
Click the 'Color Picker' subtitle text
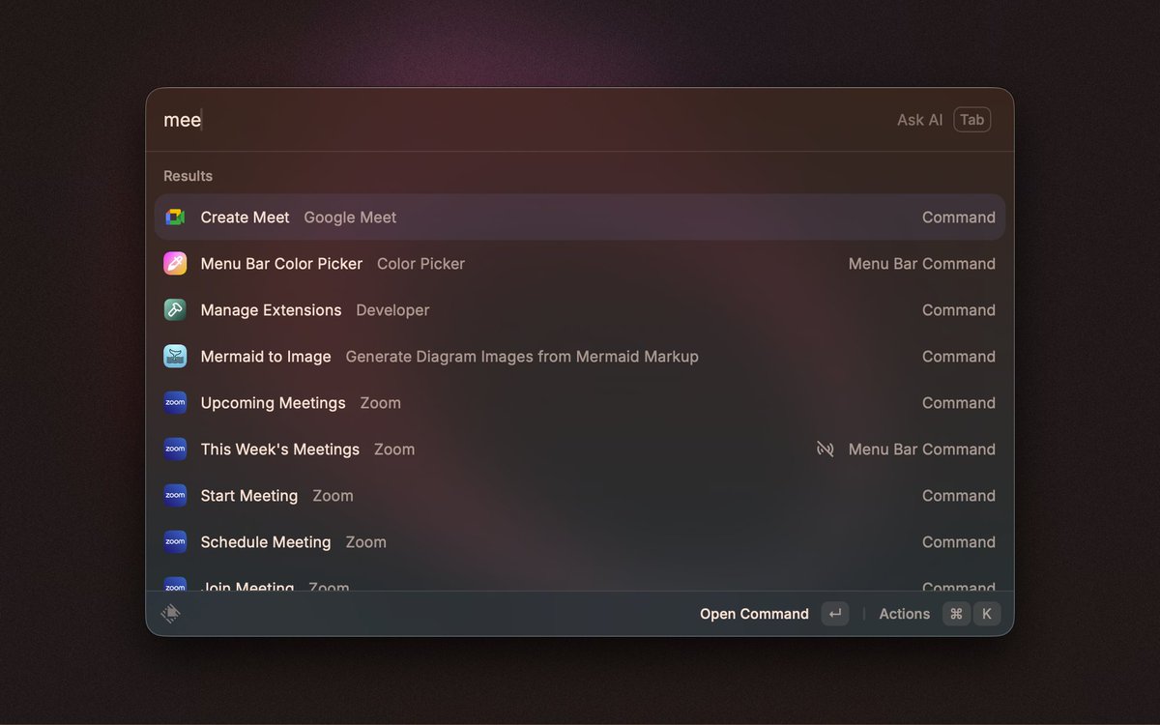tap(420, 264)
